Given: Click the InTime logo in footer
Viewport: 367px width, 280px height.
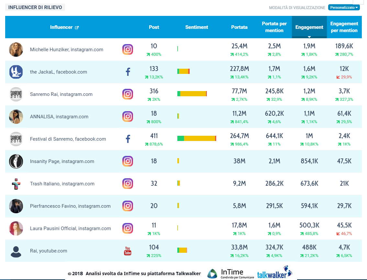Looking at the screenshot, I should pyautogui.click(x=230, y=274).
